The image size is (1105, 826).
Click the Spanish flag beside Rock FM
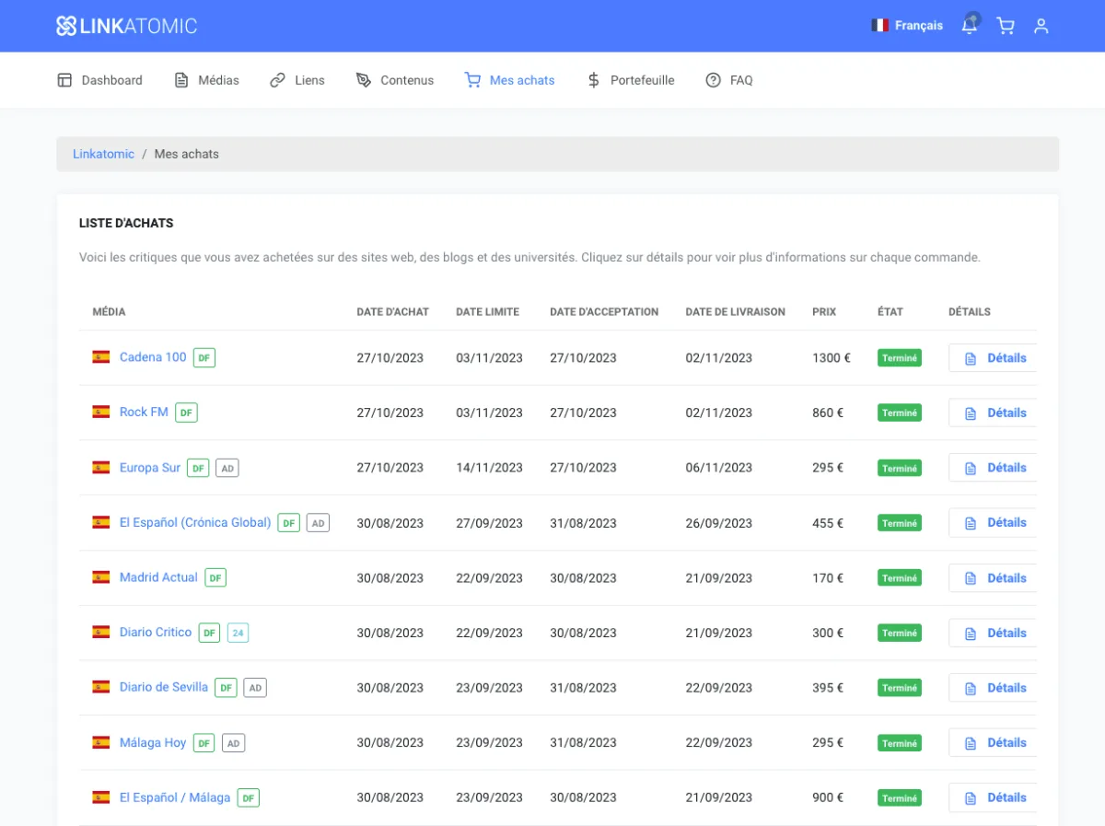click(x=101, y=413)
